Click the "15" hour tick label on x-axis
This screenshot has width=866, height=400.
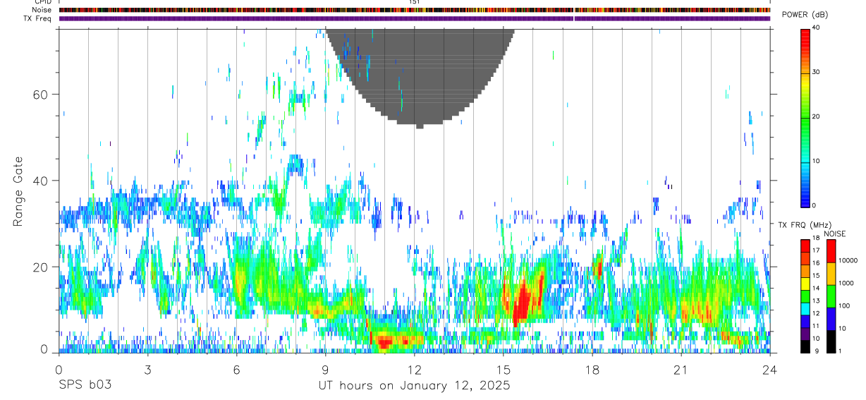coord(504,370)
